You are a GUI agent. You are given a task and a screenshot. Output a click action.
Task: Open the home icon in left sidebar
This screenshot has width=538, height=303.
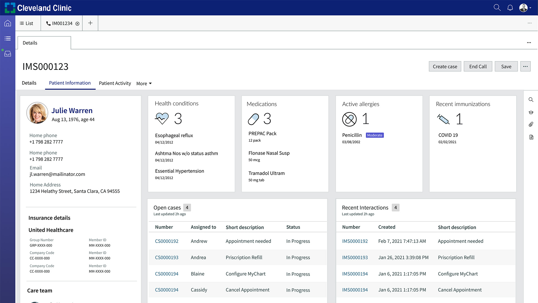coord(8,23)
